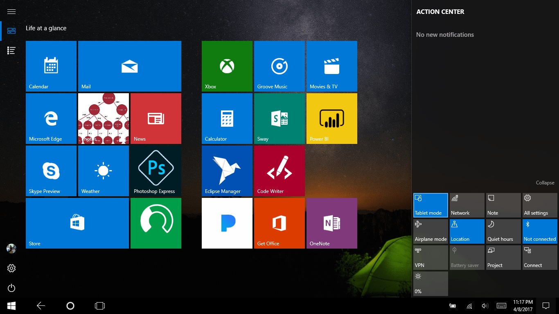Click the Weather tile
559x314 pixels.
coord(103,170)
